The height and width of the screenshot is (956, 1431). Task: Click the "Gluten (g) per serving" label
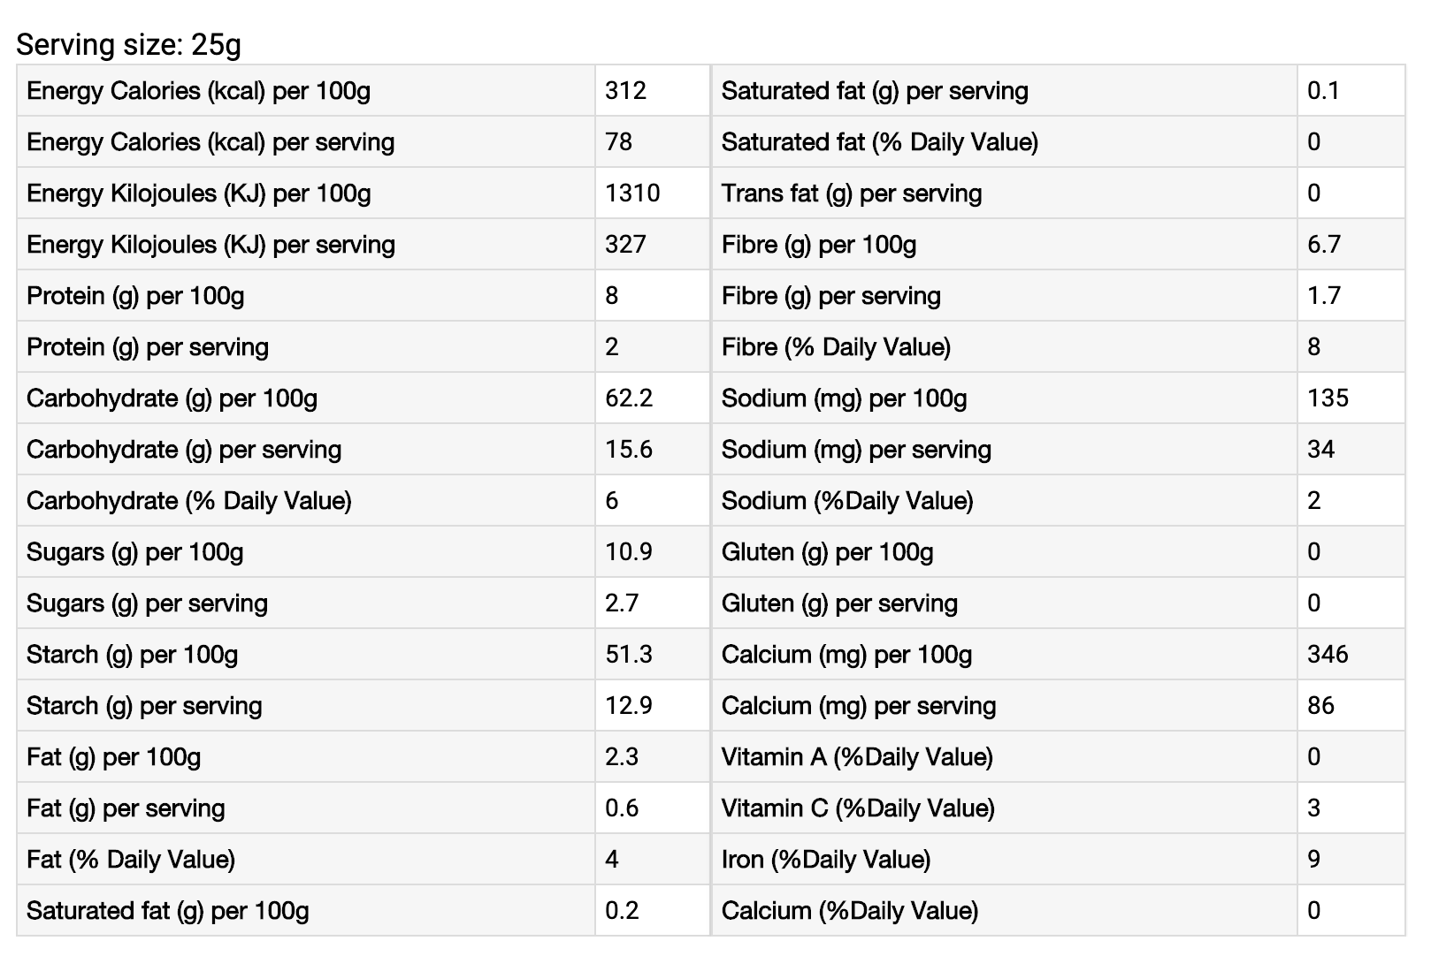tap(839, 603)
